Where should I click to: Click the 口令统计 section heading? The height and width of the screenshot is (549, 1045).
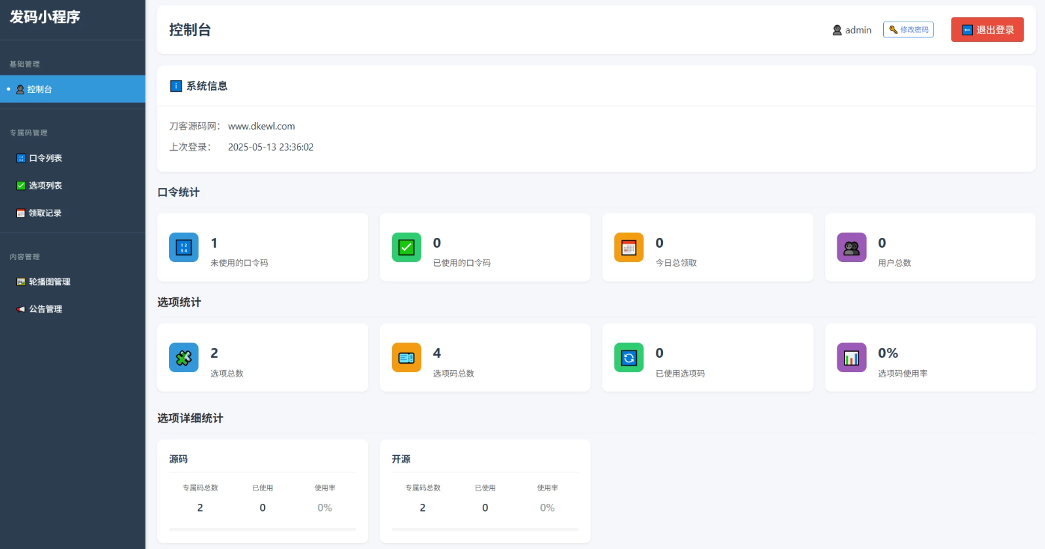pyautogui.click(x=178, y=192)
